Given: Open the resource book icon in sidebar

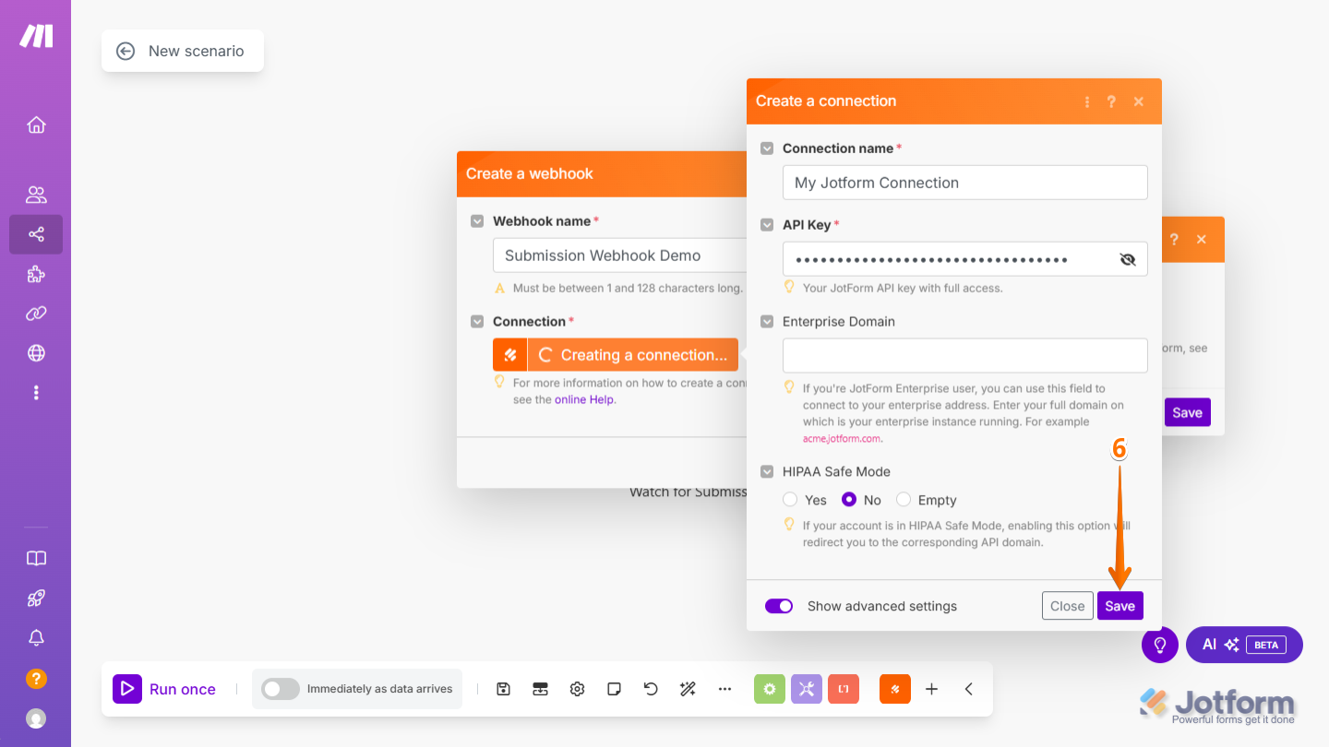Looking at the screenshot, I should point(36,558).
